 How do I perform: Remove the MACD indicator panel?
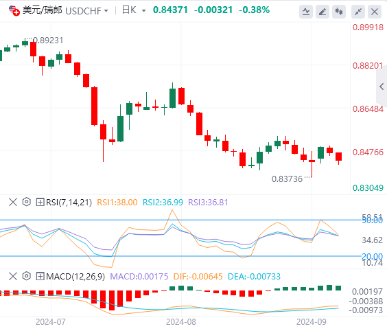[x=13, y=276]
